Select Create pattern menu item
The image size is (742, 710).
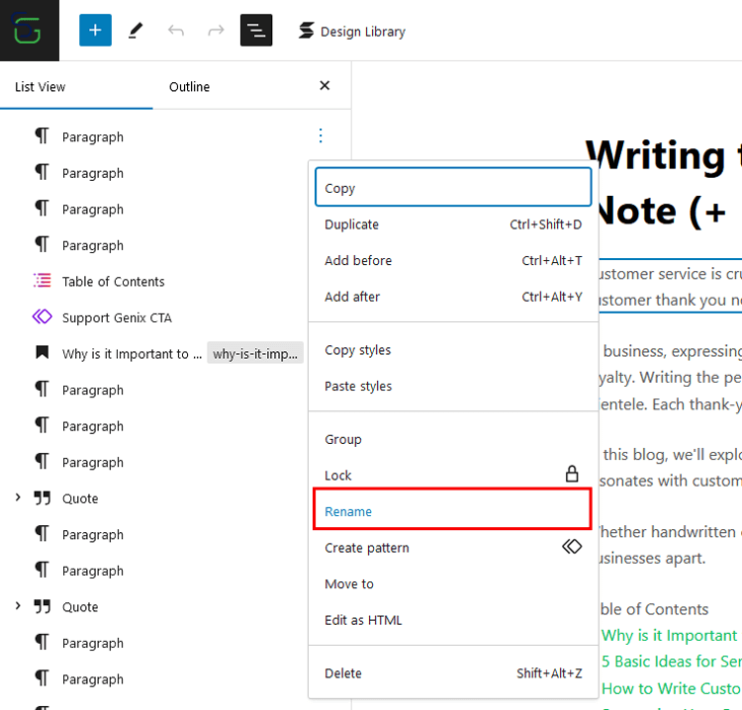(453, 548)
